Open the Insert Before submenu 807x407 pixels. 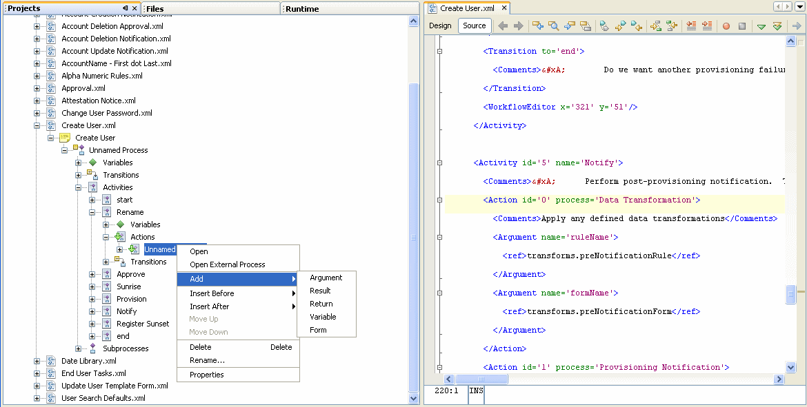click(238, 293)
